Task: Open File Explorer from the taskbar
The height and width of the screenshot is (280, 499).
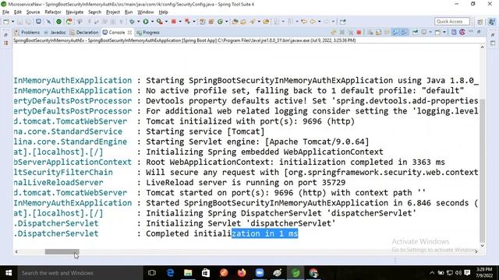Action: 188,273
